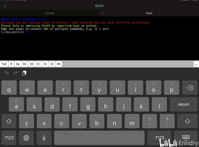Toggle the right shift key
Image resolution: width=199 pixels, height=147 pixels.
pyautogui.click(x=187, y=121)
